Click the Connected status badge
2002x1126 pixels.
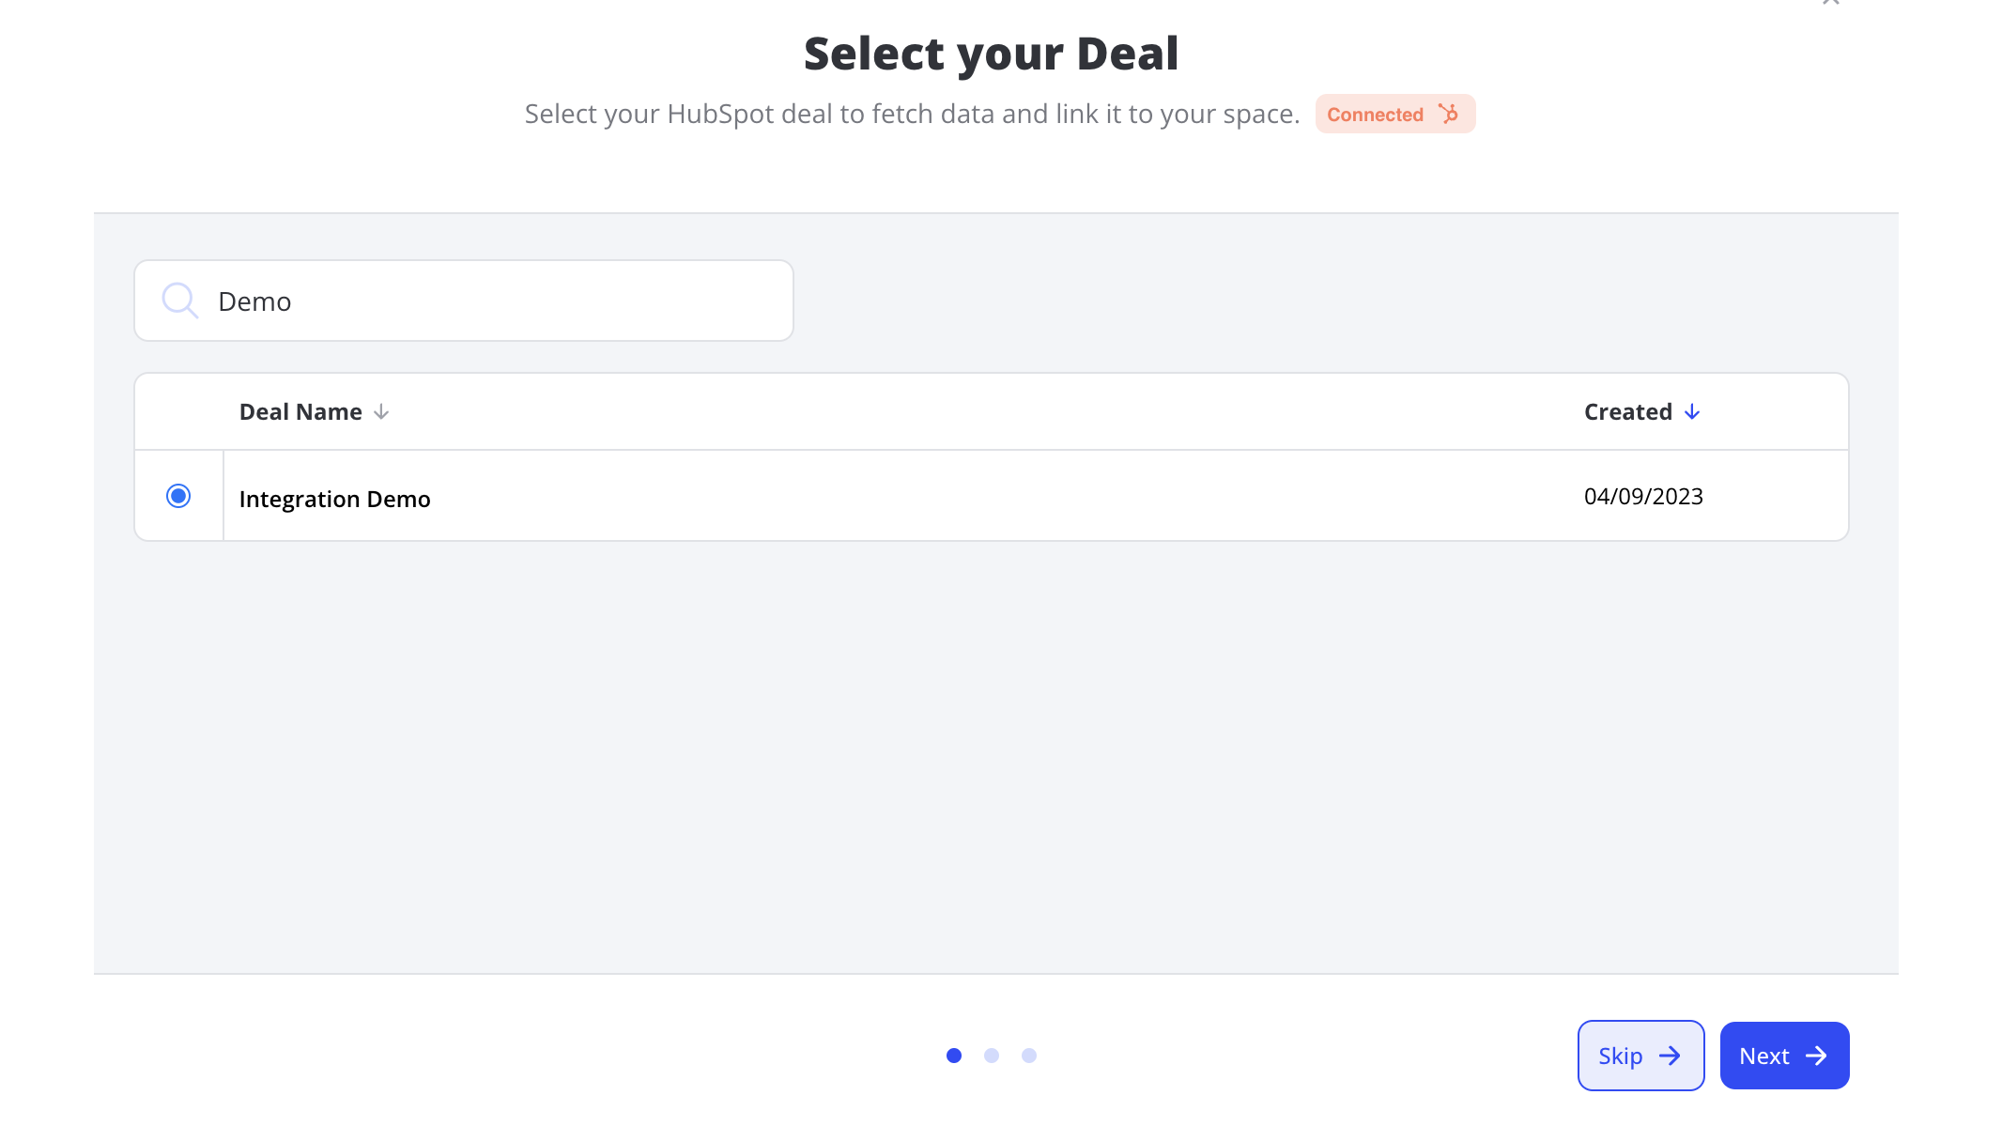tap(1376, 115)
